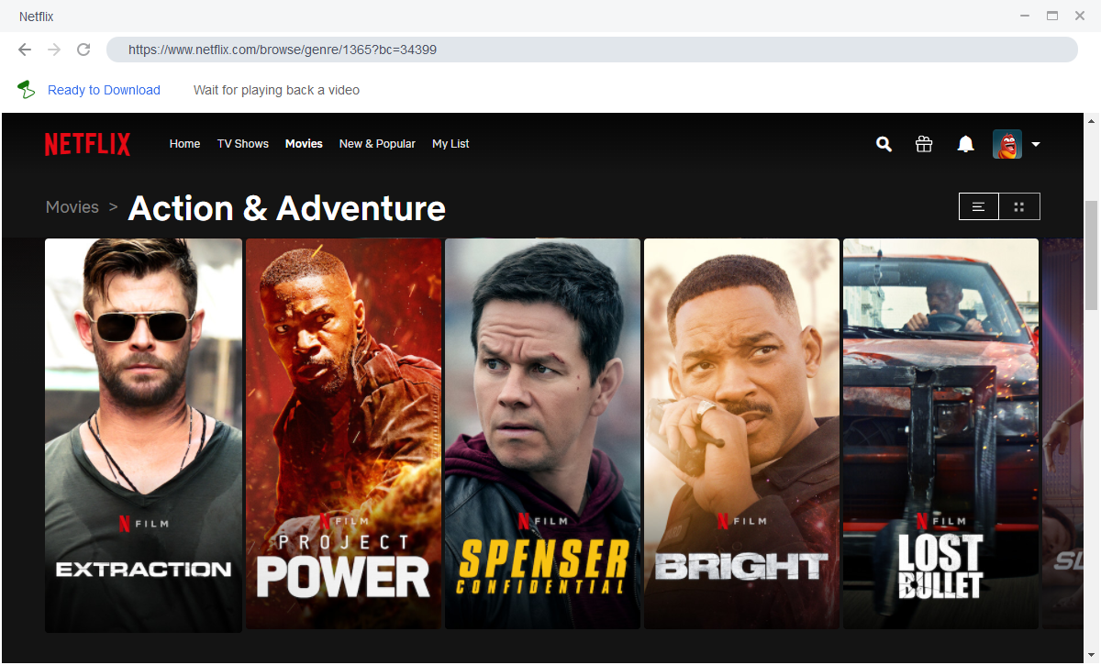Click the vertical scrollbar thumb
Viewport: 1101px width, 665px height.
[x=1092, y=256]
